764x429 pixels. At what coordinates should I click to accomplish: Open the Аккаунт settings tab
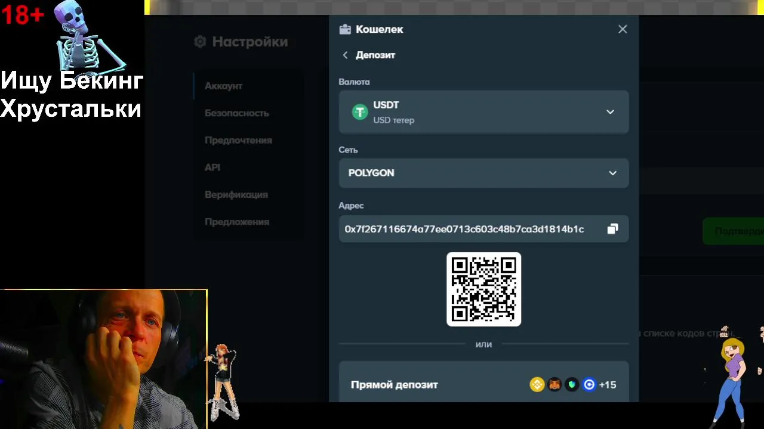tap(223, 86)
